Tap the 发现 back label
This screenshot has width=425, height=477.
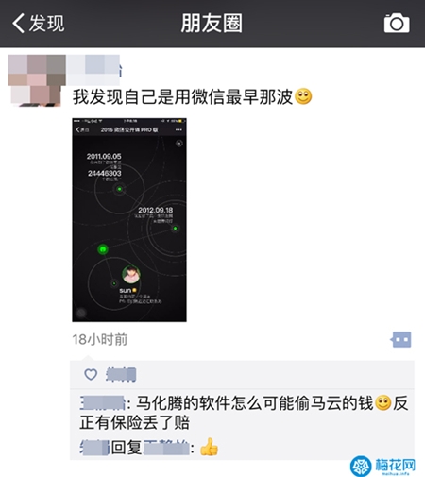(x=46, y=24)
